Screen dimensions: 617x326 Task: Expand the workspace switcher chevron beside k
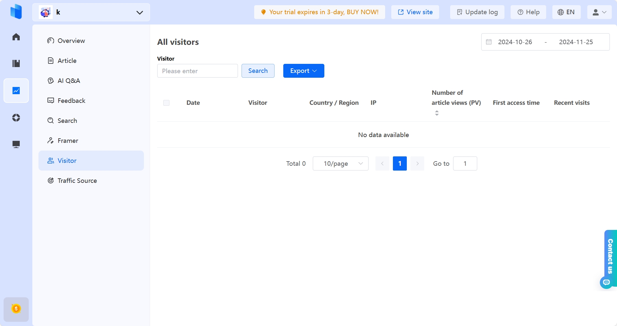pos(139,12)
